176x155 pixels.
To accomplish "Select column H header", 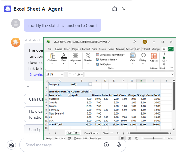I will 141,80.
